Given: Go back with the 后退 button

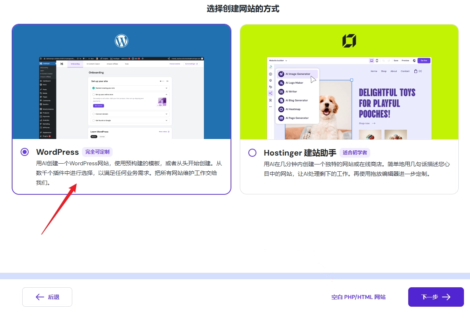Looking at the screenshot, I should click(47, 297).
